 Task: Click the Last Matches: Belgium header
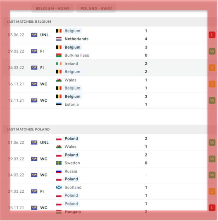click(x=29, y=22)
